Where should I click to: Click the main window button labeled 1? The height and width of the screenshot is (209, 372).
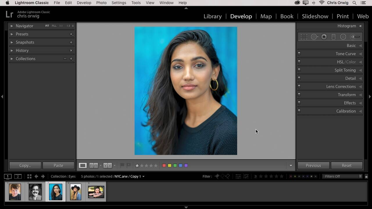8,176
